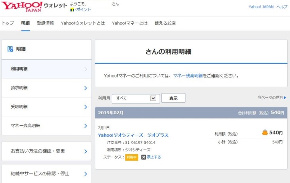The width and height of the screenshot is (290, 183).
Task: Open the 当ページの見方 link
Action: [270, 97]
